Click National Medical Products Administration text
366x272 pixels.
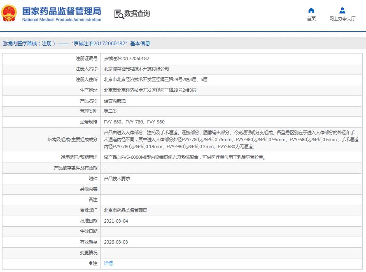point(61,20)
